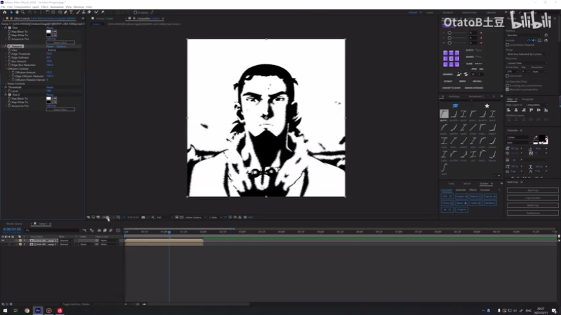Screen dimensions: 561x315
Task: Click the timeline layer search field
Action: pos(52,231)
